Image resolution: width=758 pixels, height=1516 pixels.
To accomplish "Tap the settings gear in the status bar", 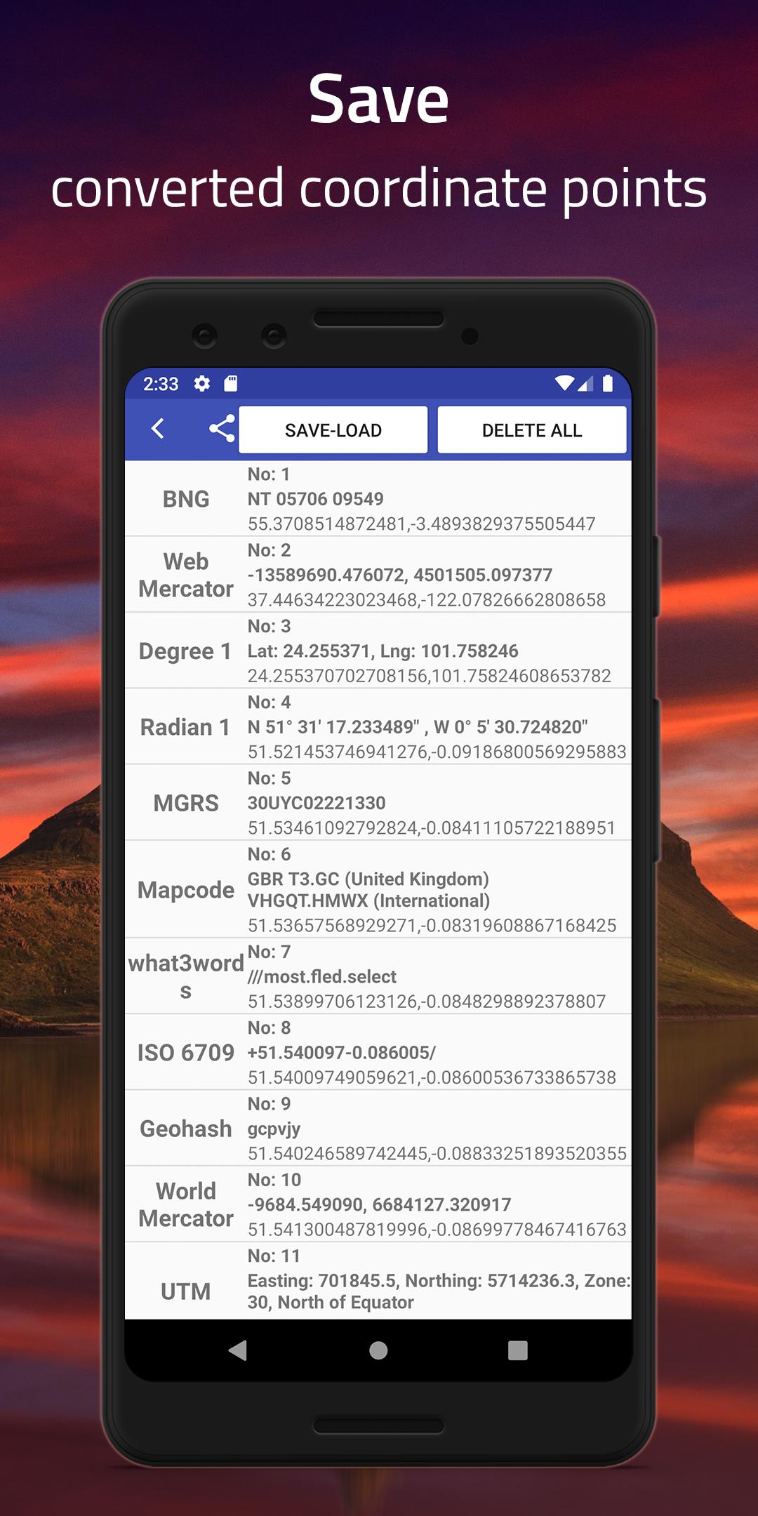I will click(202, 383).
